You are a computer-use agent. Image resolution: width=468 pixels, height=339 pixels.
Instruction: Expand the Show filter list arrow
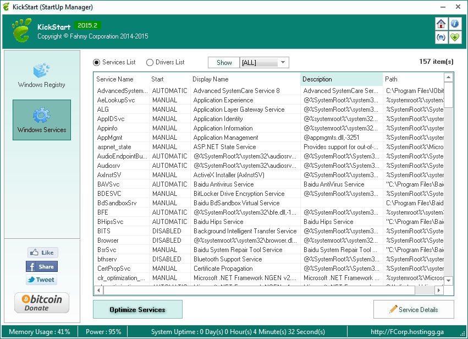284,62
